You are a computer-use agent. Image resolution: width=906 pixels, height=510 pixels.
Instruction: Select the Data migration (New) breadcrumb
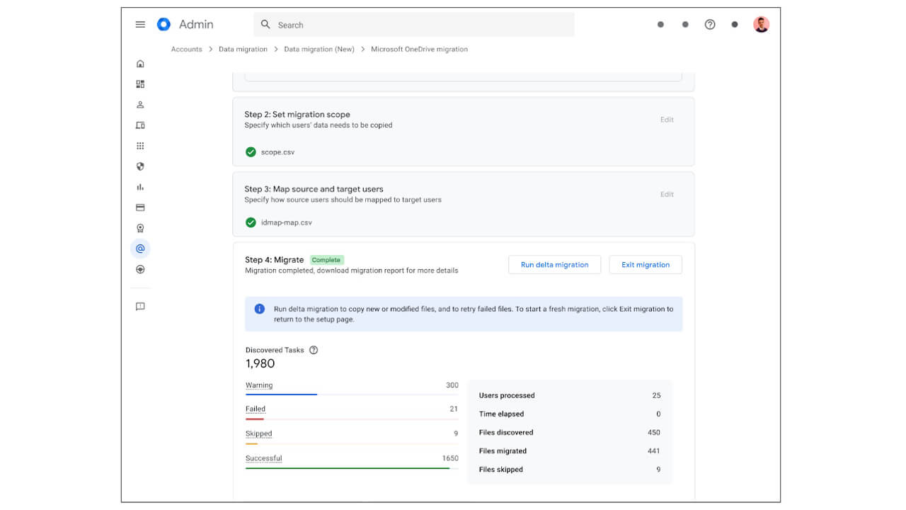click(x=319, y=49)
